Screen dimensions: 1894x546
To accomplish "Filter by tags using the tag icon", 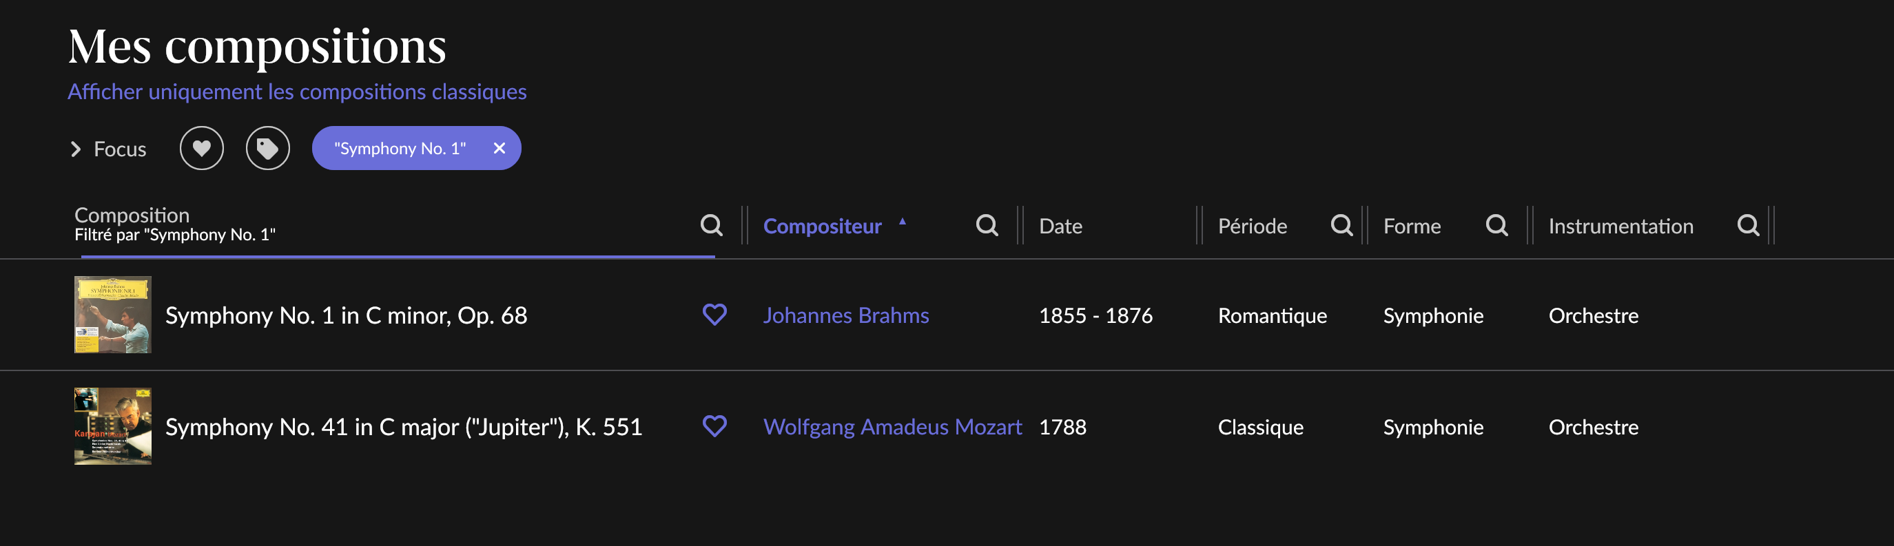I will 267,149.
